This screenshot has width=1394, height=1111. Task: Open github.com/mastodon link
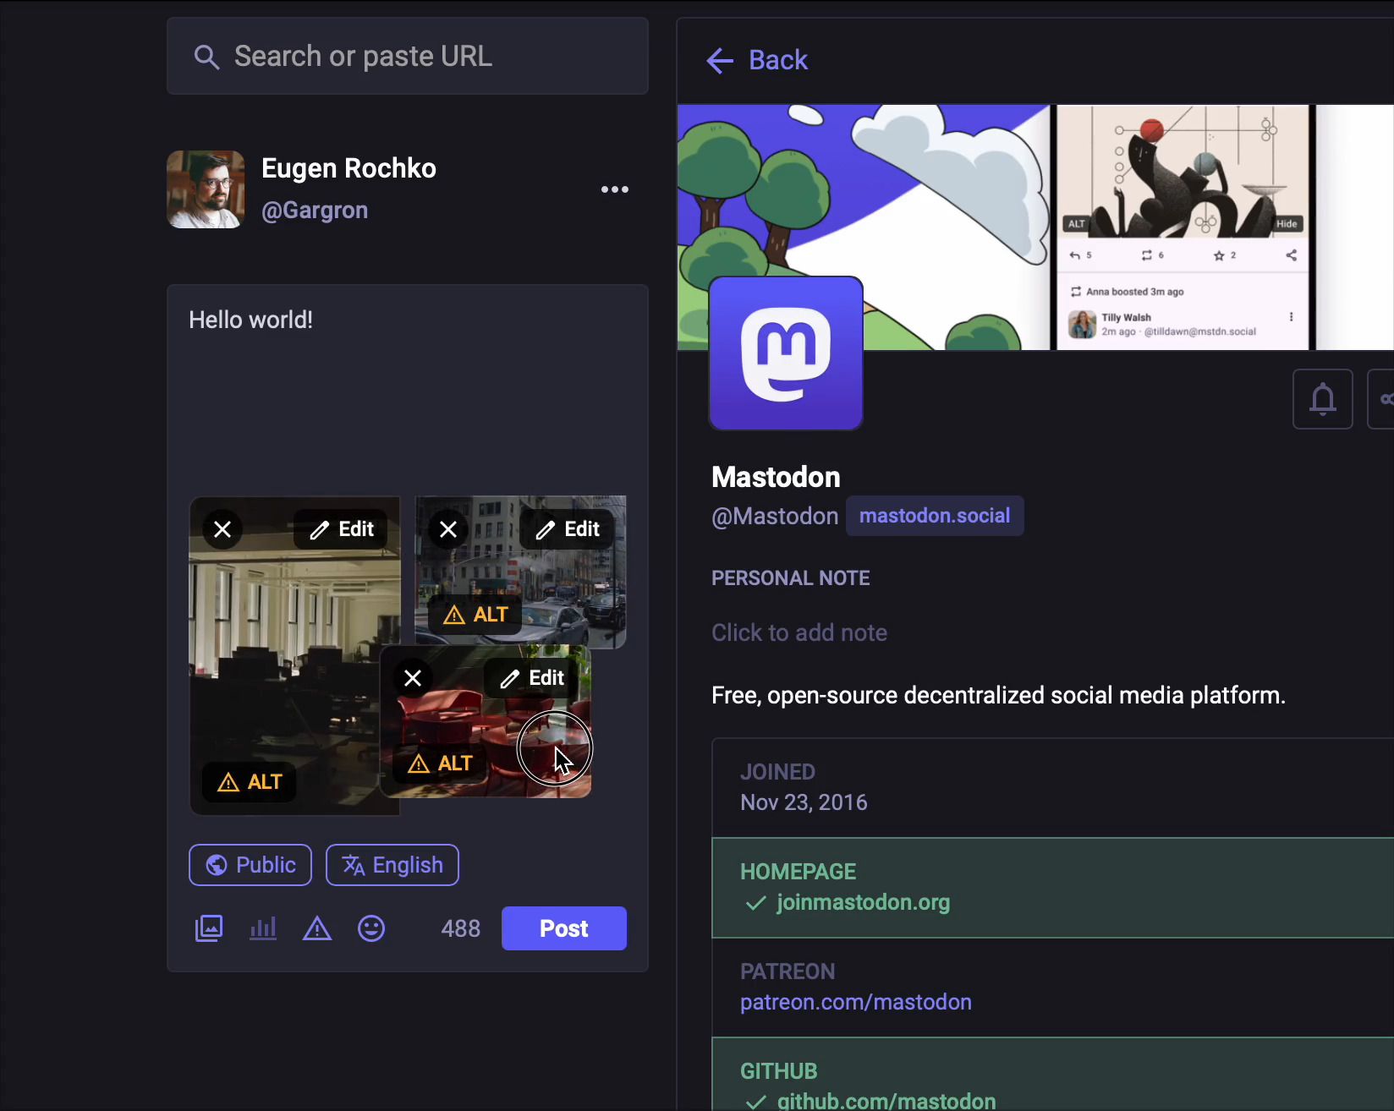[x=886, y=1101]
